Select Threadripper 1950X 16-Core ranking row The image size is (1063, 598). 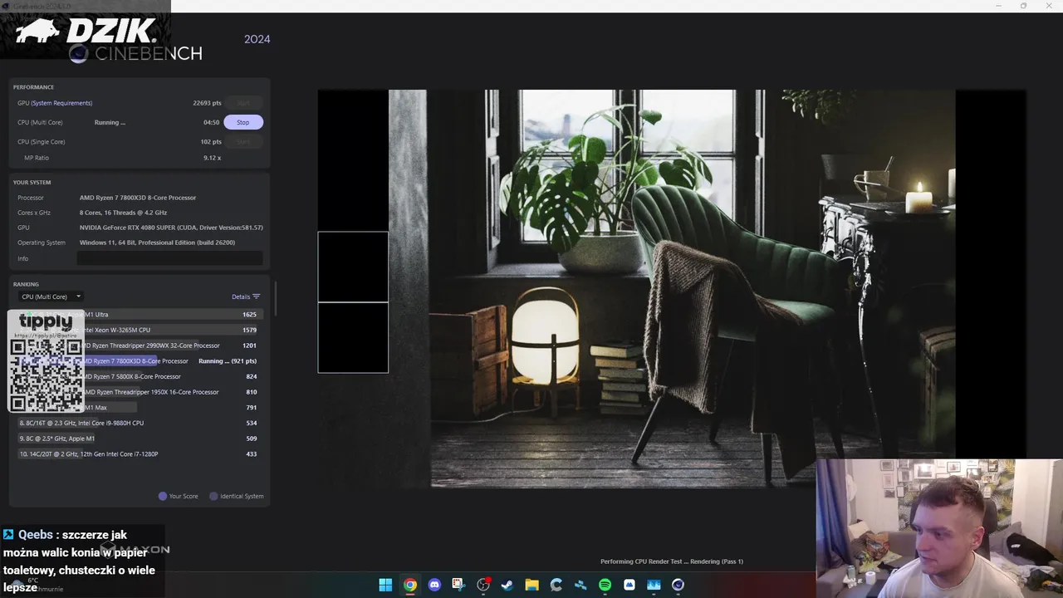pos(140,392)
